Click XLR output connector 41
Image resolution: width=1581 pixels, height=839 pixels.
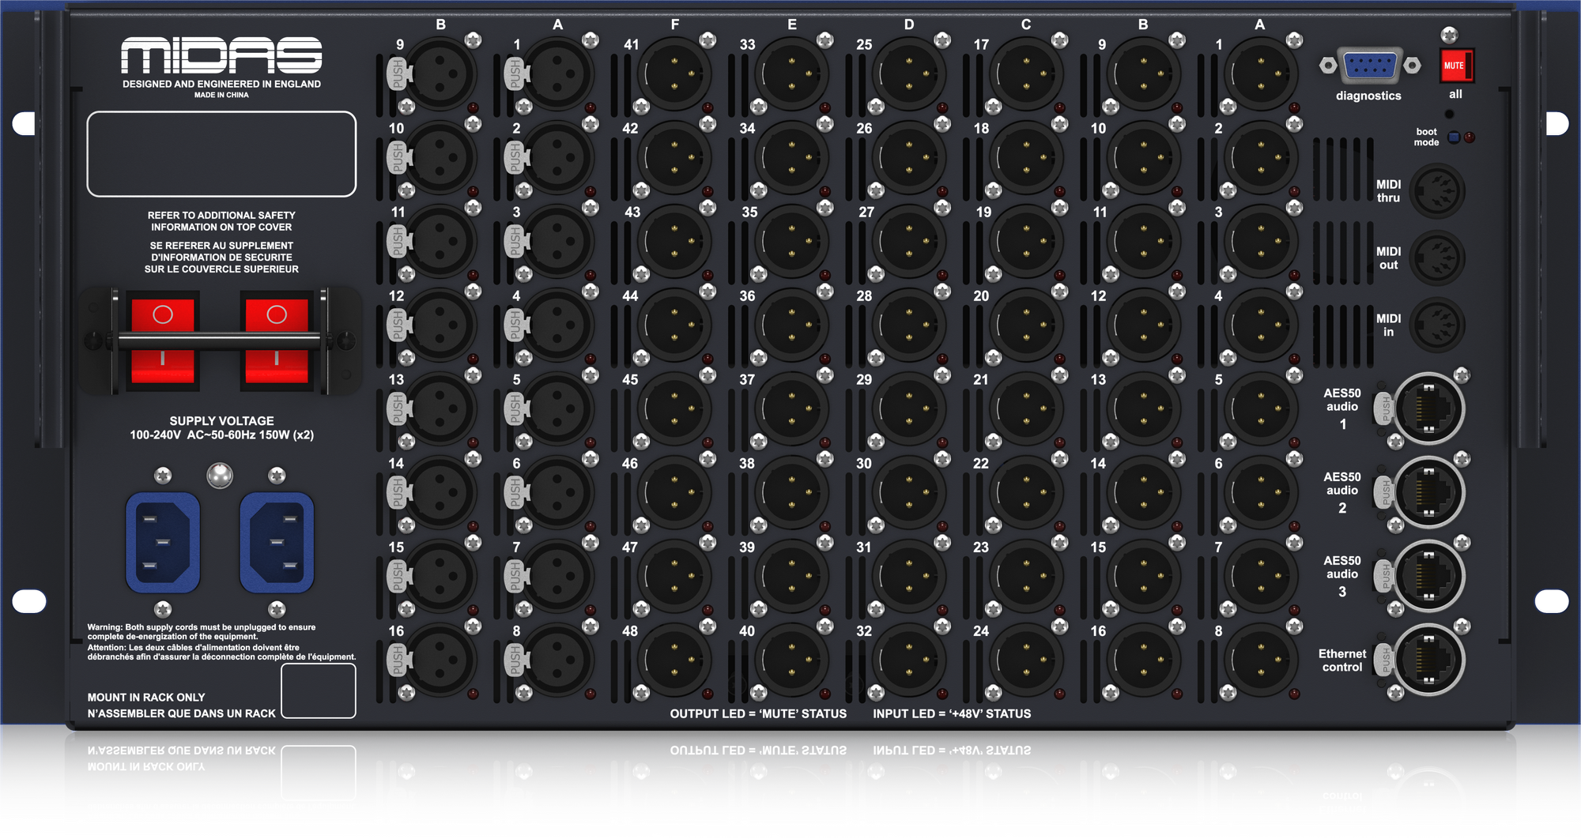[674, 74]
